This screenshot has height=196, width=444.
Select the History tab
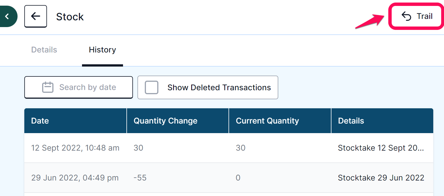[x=102, y=50]
